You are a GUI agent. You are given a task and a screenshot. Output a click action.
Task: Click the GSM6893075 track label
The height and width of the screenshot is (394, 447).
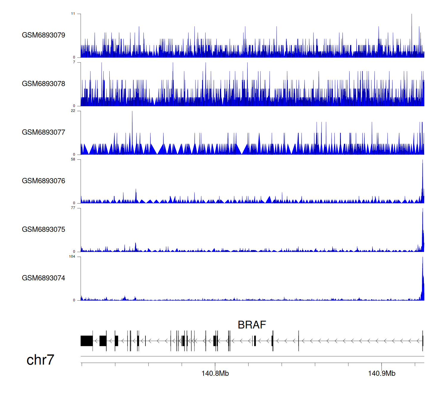point(44,230)
